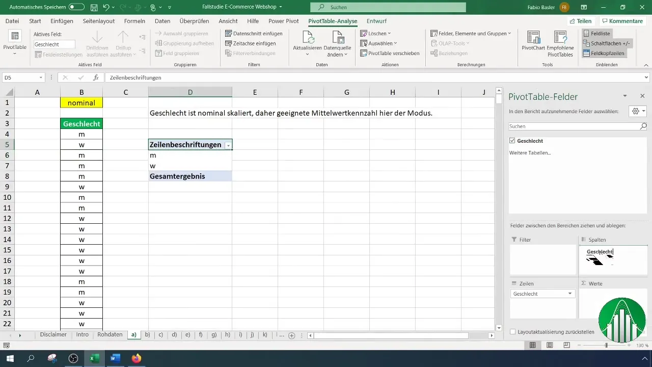Viewport: 652px width, 367px height.
Task: Open PivotTable-Felder pane options arrow
Action: click(x=625, y=96)
